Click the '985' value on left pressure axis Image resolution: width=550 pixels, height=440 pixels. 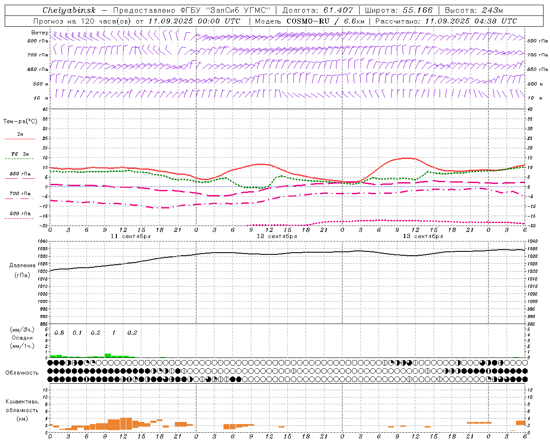[43, 324]
